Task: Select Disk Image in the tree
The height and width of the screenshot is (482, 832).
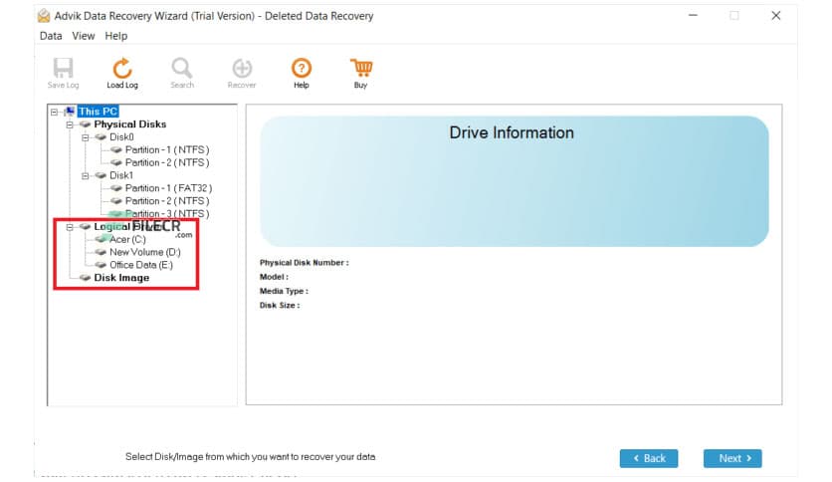Action: coord(121,278)
